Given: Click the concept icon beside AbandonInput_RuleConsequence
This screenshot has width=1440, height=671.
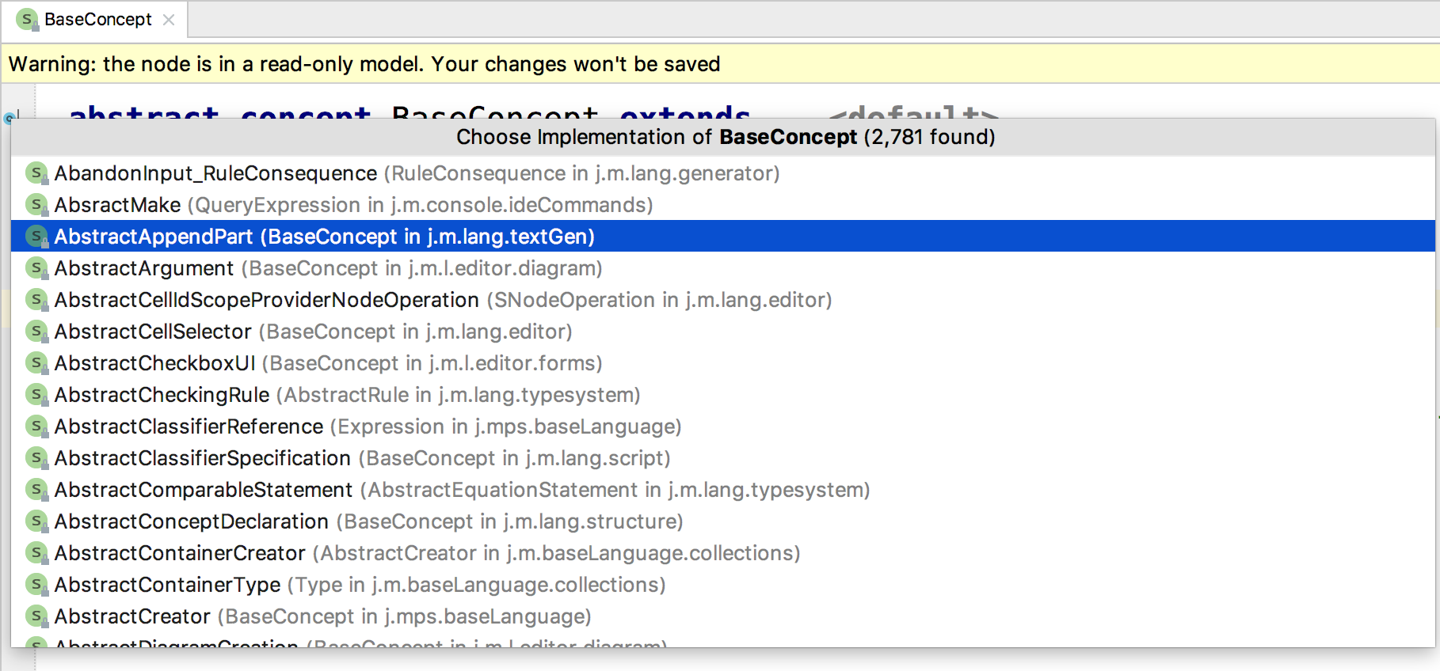Looking at the screenshot, I should tap(36, 173).
